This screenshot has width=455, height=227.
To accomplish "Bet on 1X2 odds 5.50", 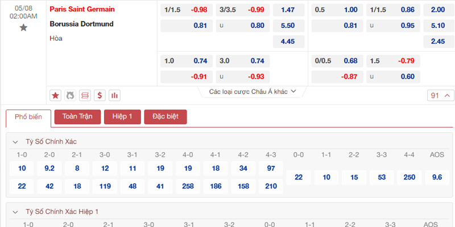I will (289, 26).
